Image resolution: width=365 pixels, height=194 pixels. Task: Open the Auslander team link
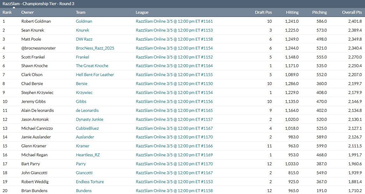click(85, 137)
